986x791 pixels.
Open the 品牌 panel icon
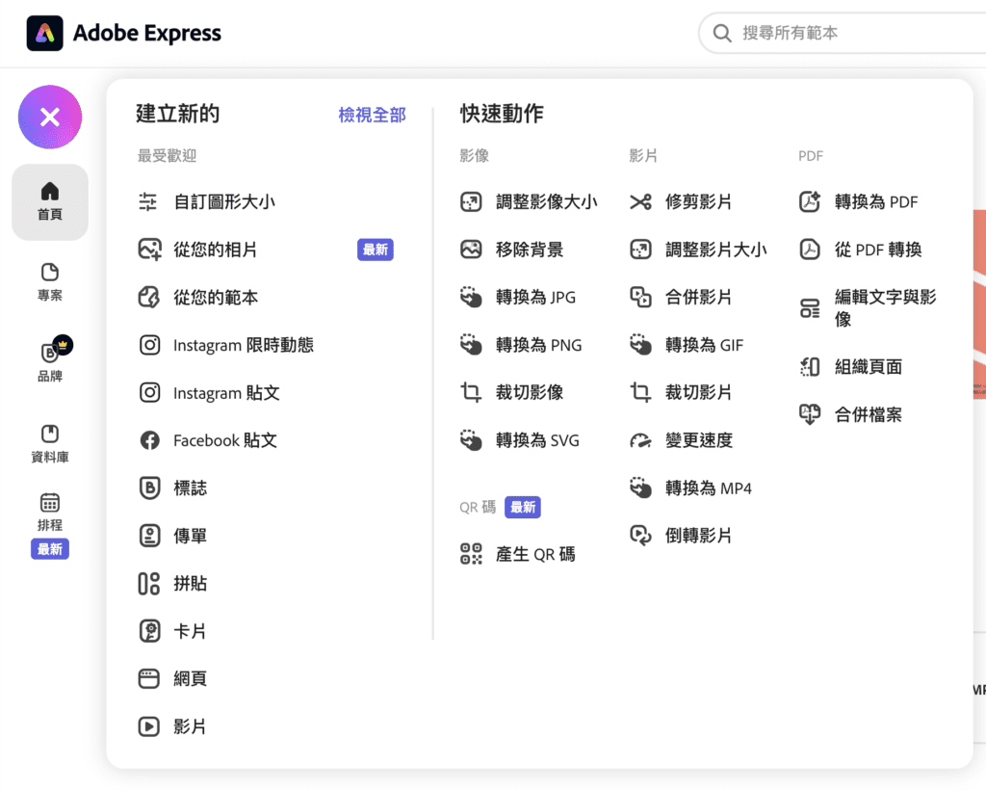click(x=49, y=358)
